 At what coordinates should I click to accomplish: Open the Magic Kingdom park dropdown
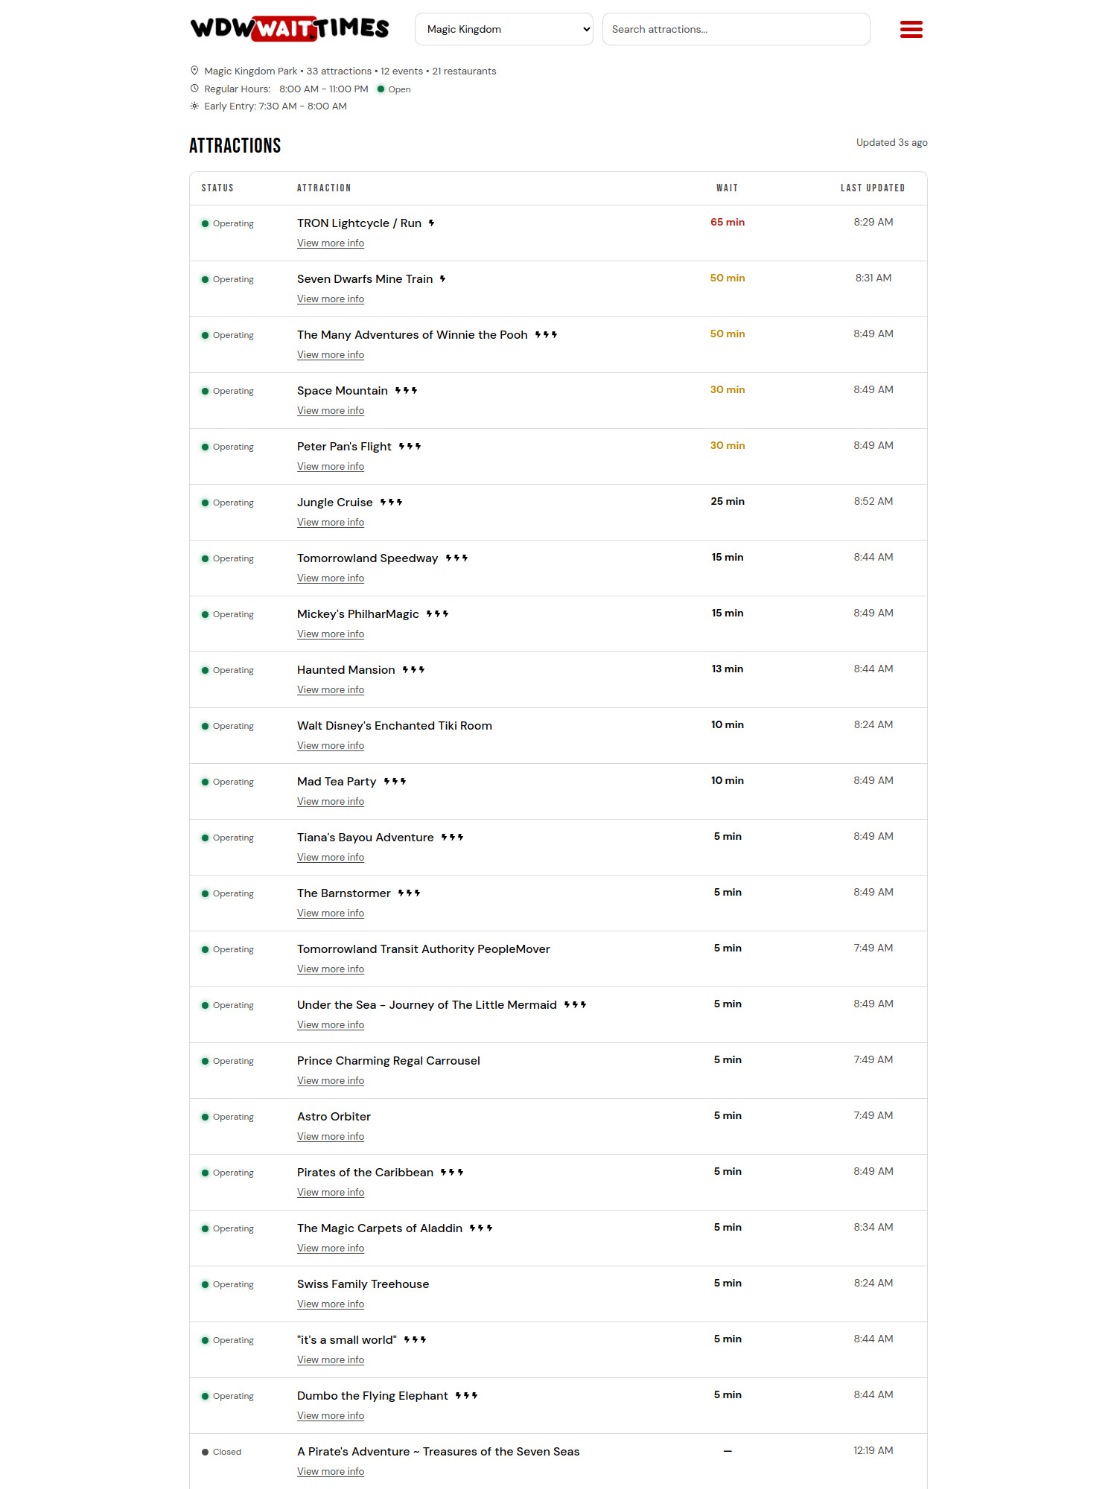[x=504, y=29]
